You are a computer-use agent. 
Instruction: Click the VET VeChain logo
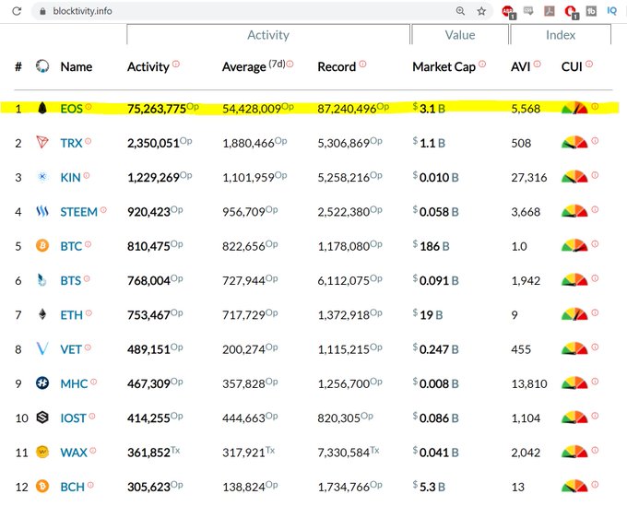(x=42, y=348)
